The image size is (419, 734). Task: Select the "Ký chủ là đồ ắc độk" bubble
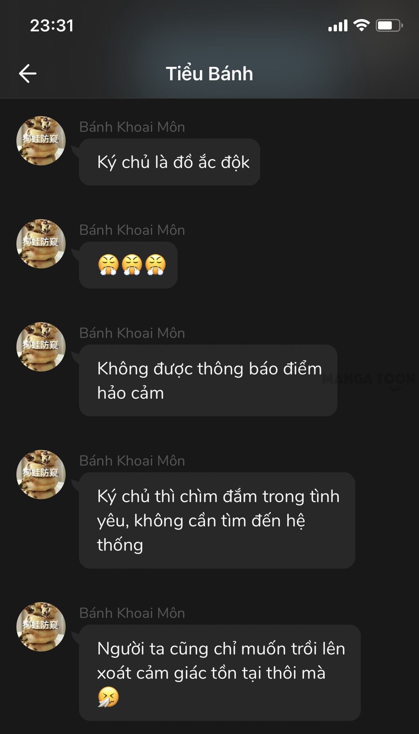pos(169,162)
